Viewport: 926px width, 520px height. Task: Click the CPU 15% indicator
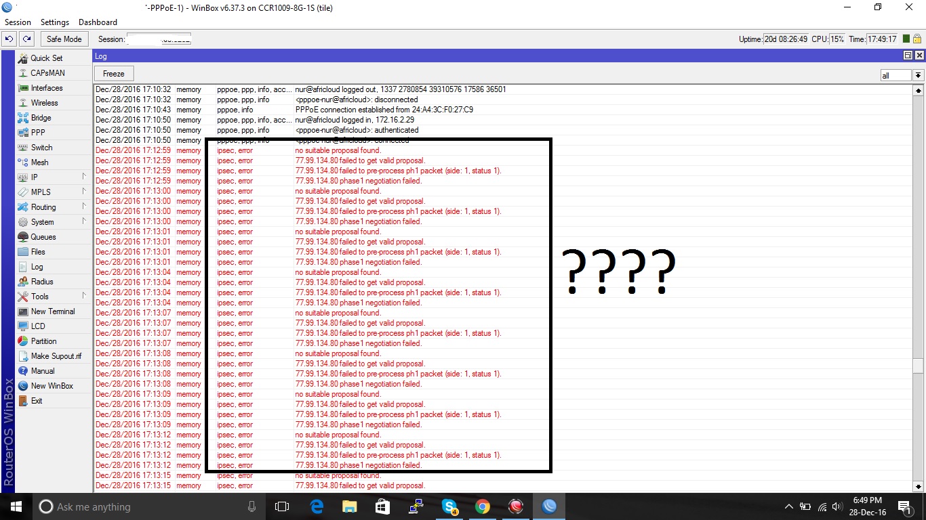837,39
